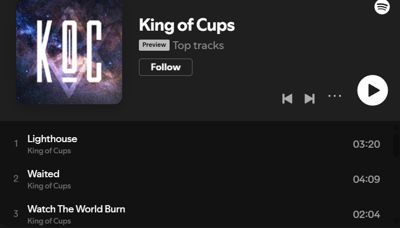Play the track Lighthouse
Viewport: 400px width, 228px height.
tap(52, 139)
